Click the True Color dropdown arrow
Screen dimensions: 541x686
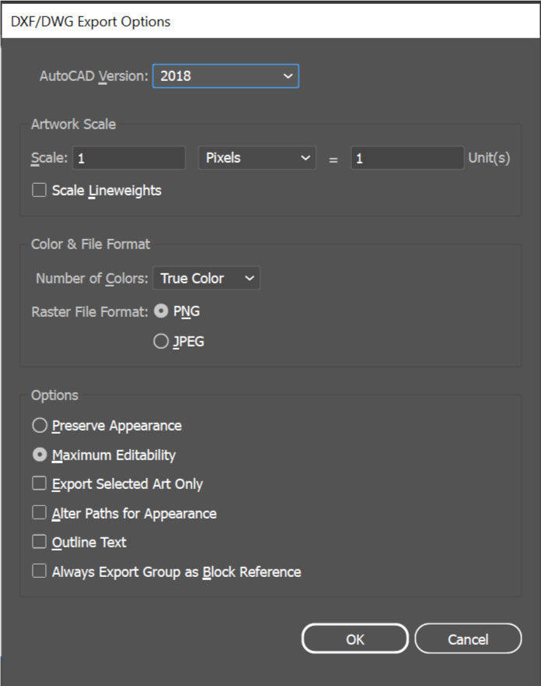pyautogui.click(x=249, y=278)
